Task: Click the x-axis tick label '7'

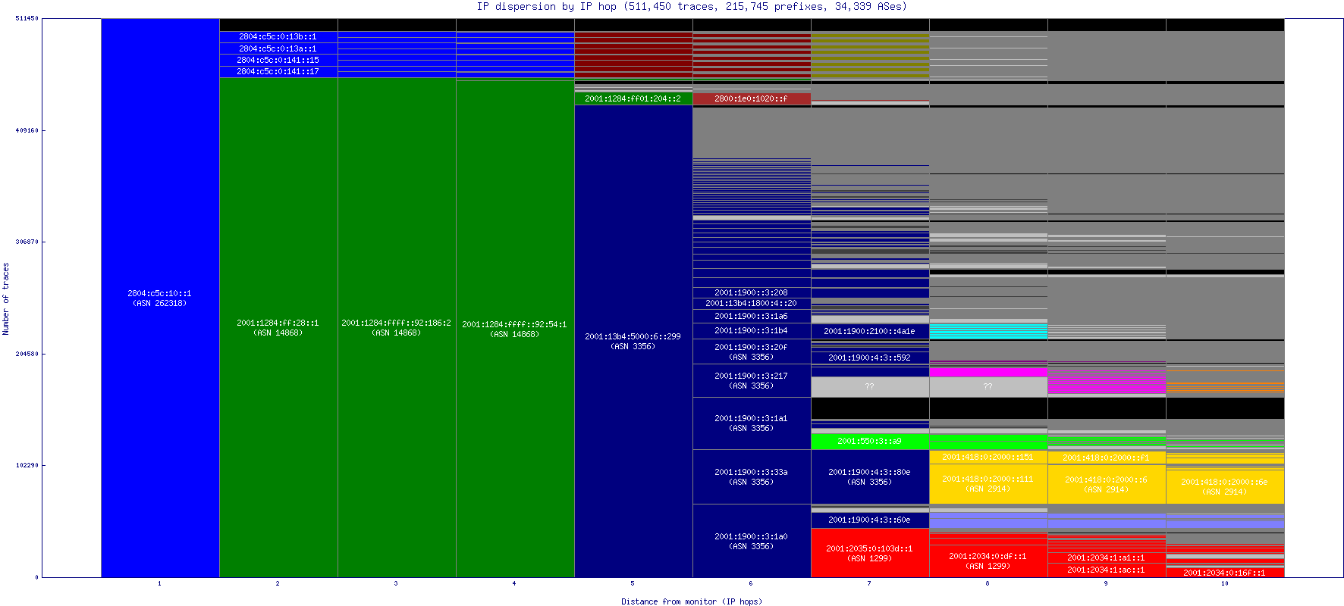Action: [869, 583]
